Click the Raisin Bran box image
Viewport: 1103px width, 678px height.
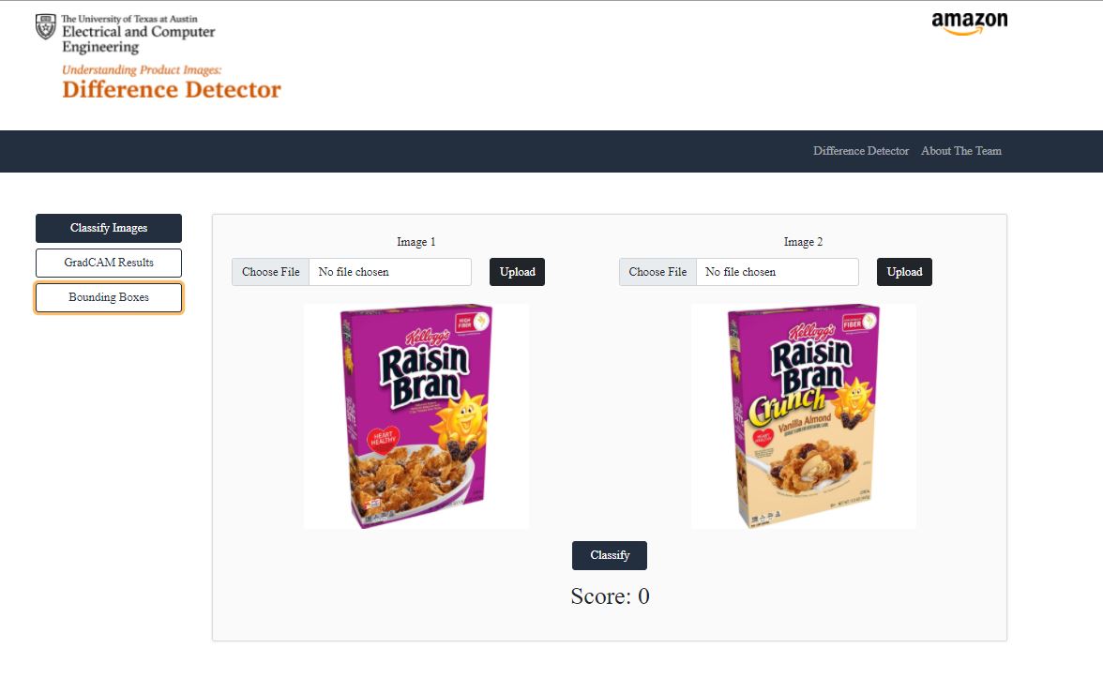click(416, 415)
